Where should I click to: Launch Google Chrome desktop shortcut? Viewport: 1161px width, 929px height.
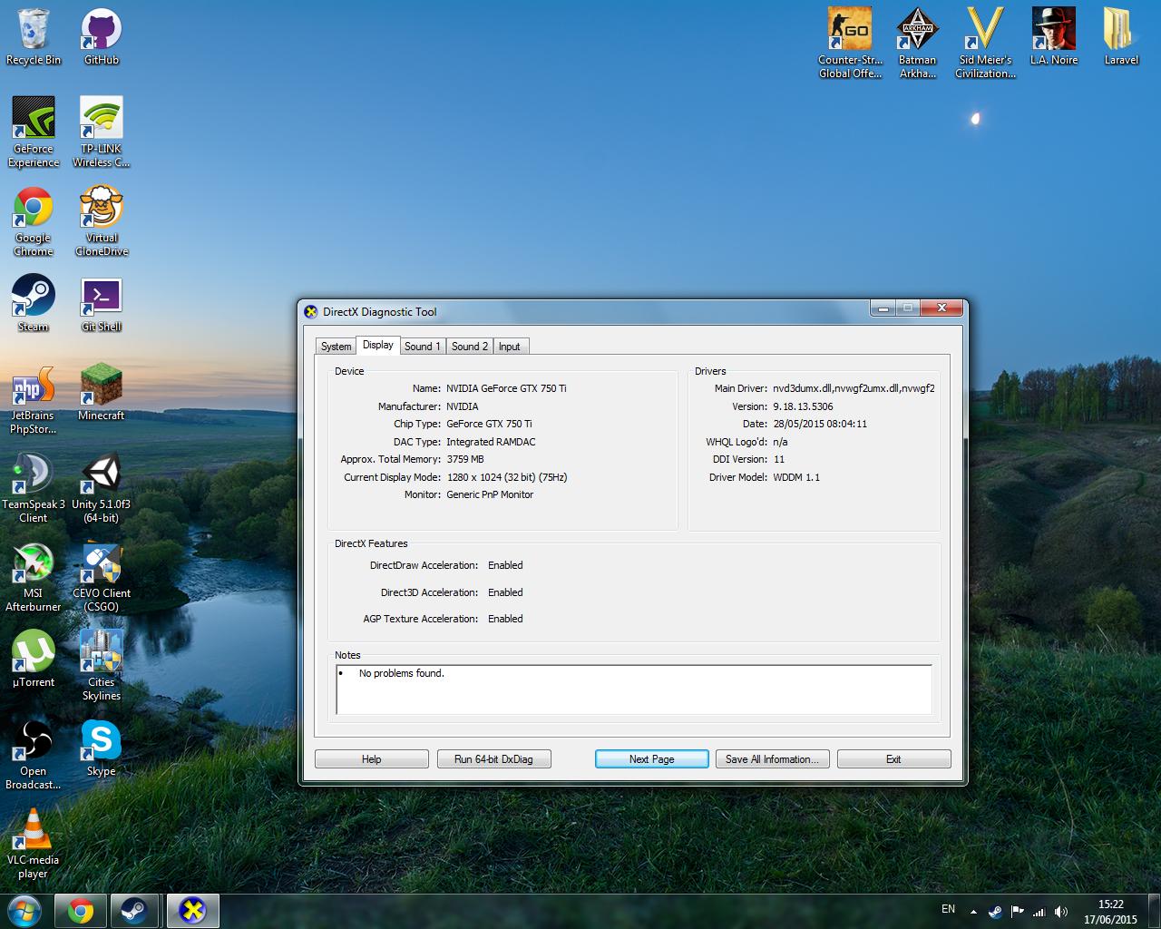click(x=34, y=221)
